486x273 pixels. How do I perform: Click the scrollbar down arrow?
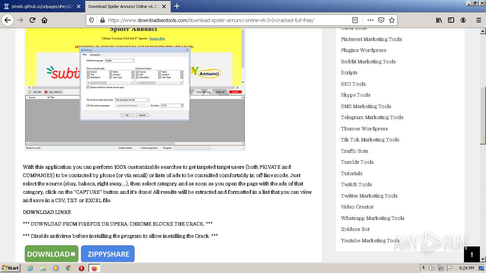[x=483, y=259]
